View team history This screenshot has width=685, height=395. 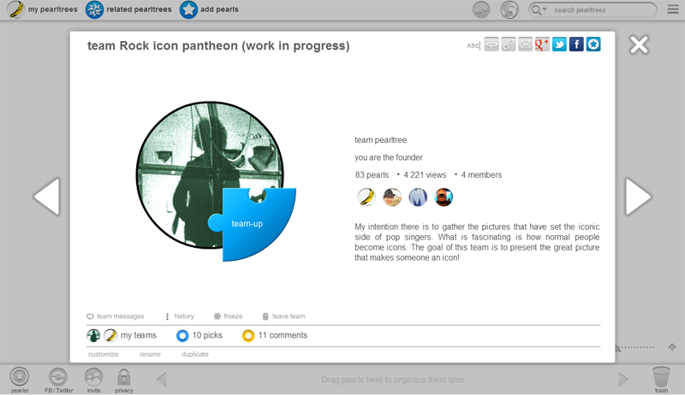pos(180,316)
